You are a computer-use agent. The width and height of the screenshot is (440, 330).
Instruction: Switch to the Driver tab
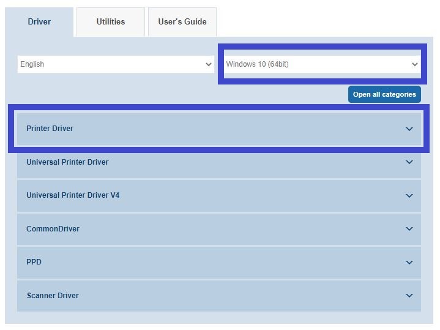(x=39, y=22)
